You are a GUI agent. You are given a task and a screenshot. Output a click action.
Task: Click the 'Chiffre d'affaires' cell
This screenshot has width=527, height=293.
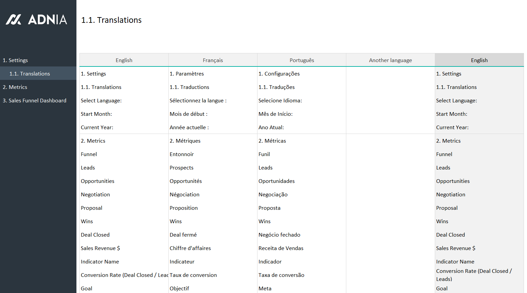tap(190, 248)
